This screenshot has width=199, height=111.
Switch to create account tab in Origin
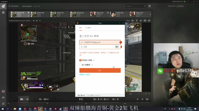[x=88, y=28]
